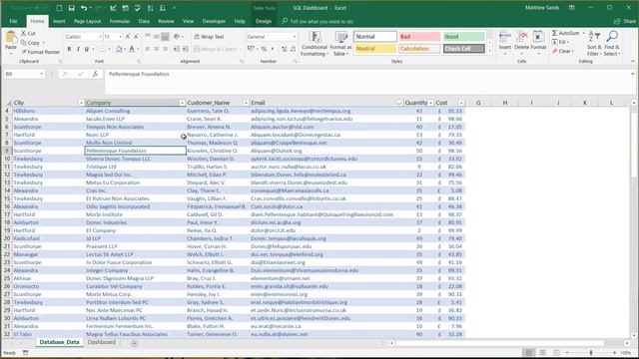Toggle Align Left

[148, 49]
